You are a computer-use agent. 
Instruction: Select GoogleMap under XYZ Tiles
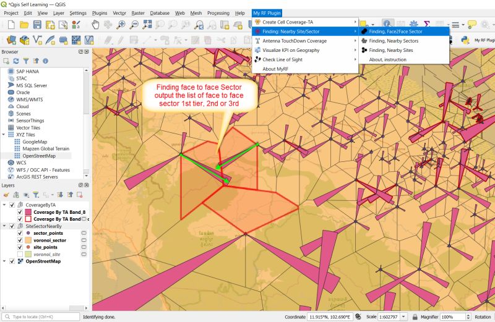[x=35, y=142]
